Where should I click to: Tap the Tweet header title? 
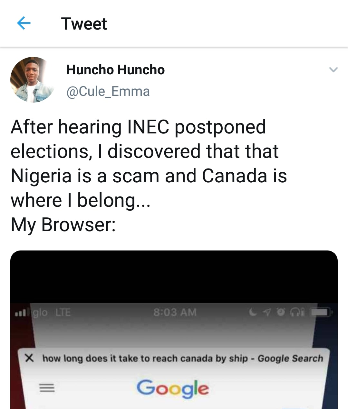point(84,24)
